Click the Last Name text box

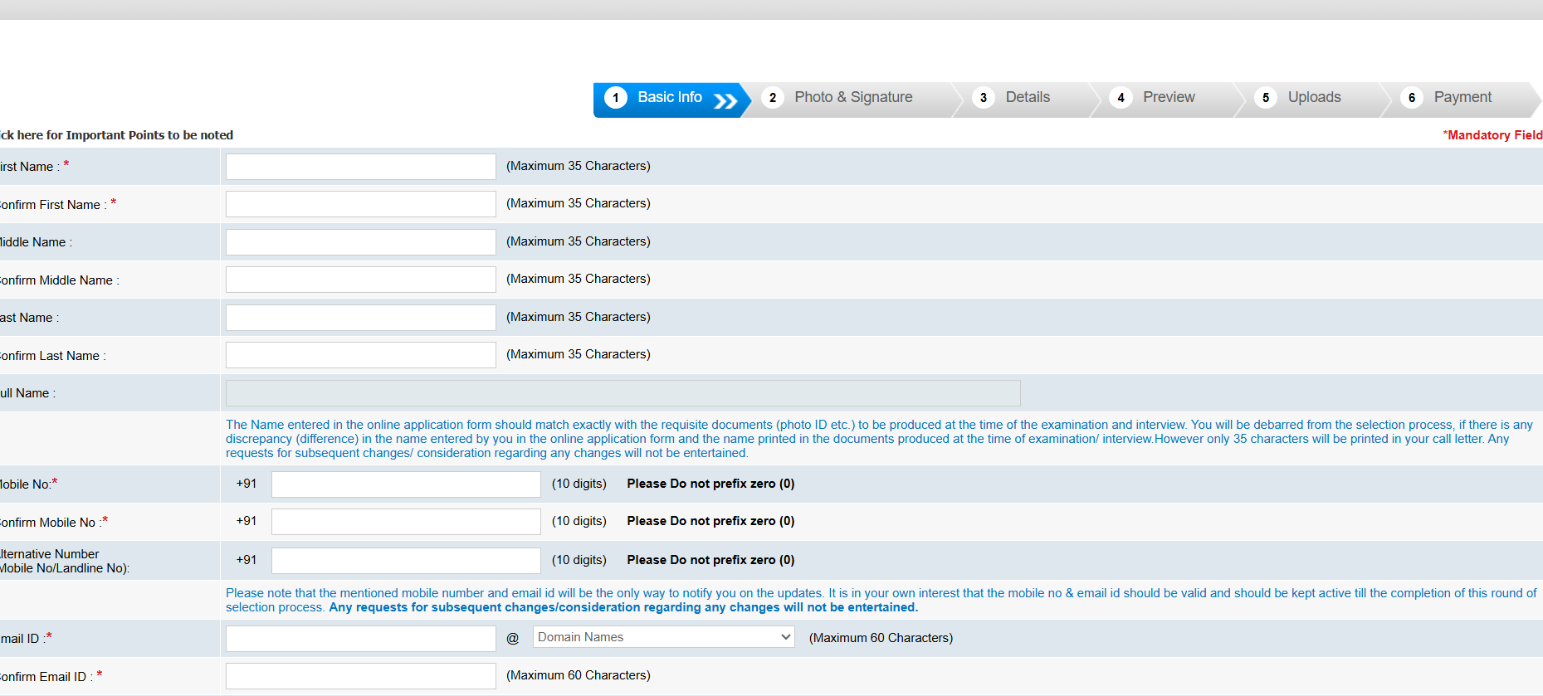(x=361, y=318)
